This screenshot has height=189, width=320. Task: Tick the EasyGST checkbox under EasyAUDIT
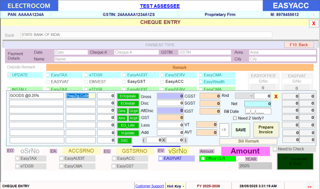(x=124, y=82)
